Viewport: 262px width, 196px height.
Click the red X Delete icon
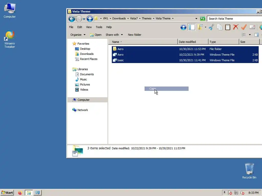[236, 27]
